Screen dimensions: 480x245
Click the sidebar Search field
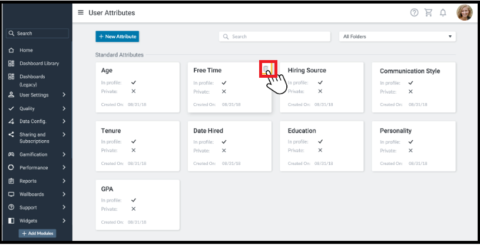click(x=37, y=33)
